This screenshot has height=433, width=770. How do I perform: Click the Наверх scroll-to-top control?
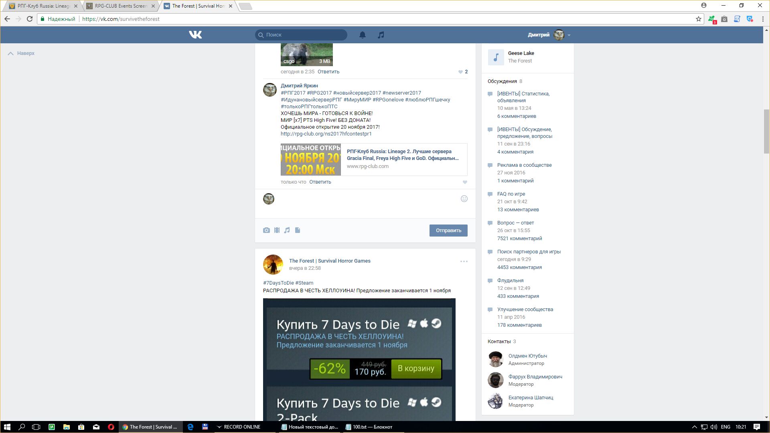[x=21, y=53]
